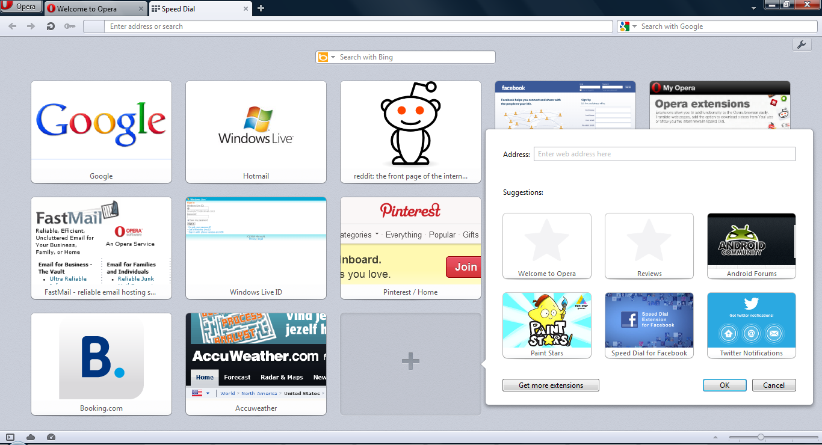Choose Speed Dial for Facebook suggestion
The image size is (822, 445).
(x=649, y=325)
